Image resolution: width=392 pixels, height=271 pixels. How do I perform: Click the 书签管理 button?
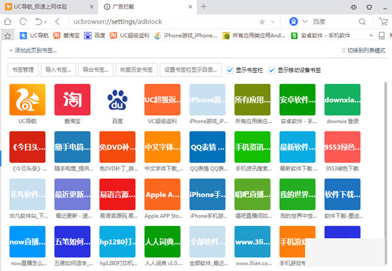coord(23,70)
